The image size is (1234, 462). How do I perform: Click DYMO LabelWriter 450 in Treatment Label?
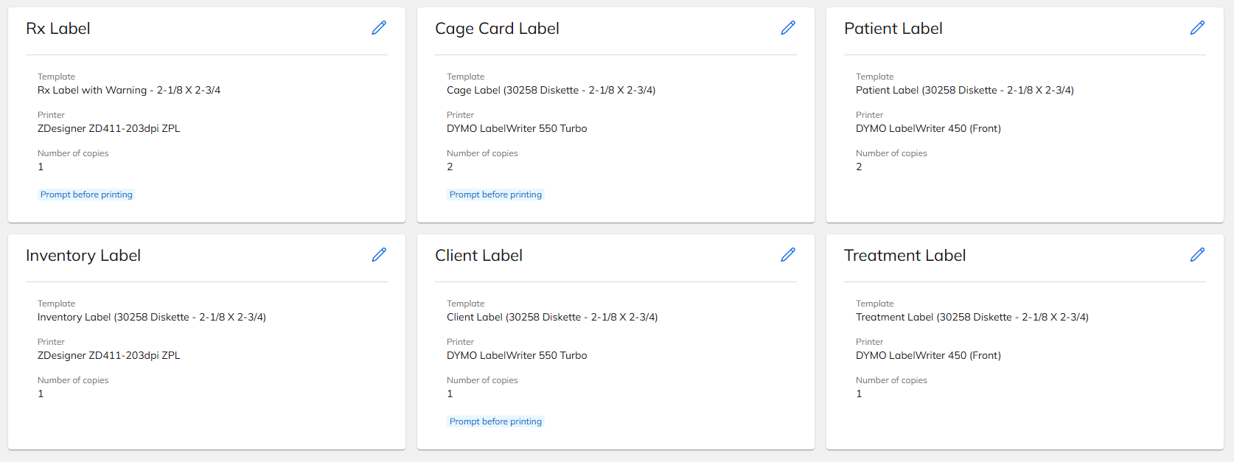pos(928,355)
